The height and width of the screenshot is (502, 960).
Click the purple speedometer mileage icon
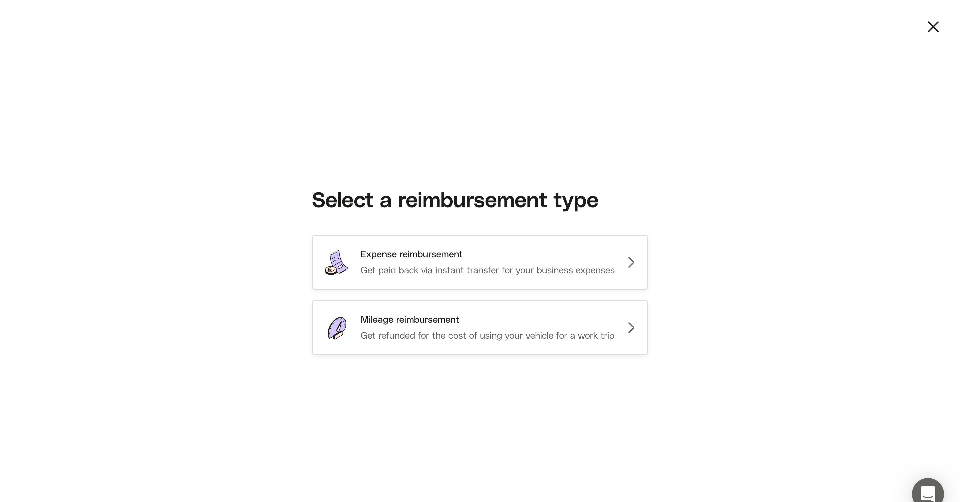point(337,328)
